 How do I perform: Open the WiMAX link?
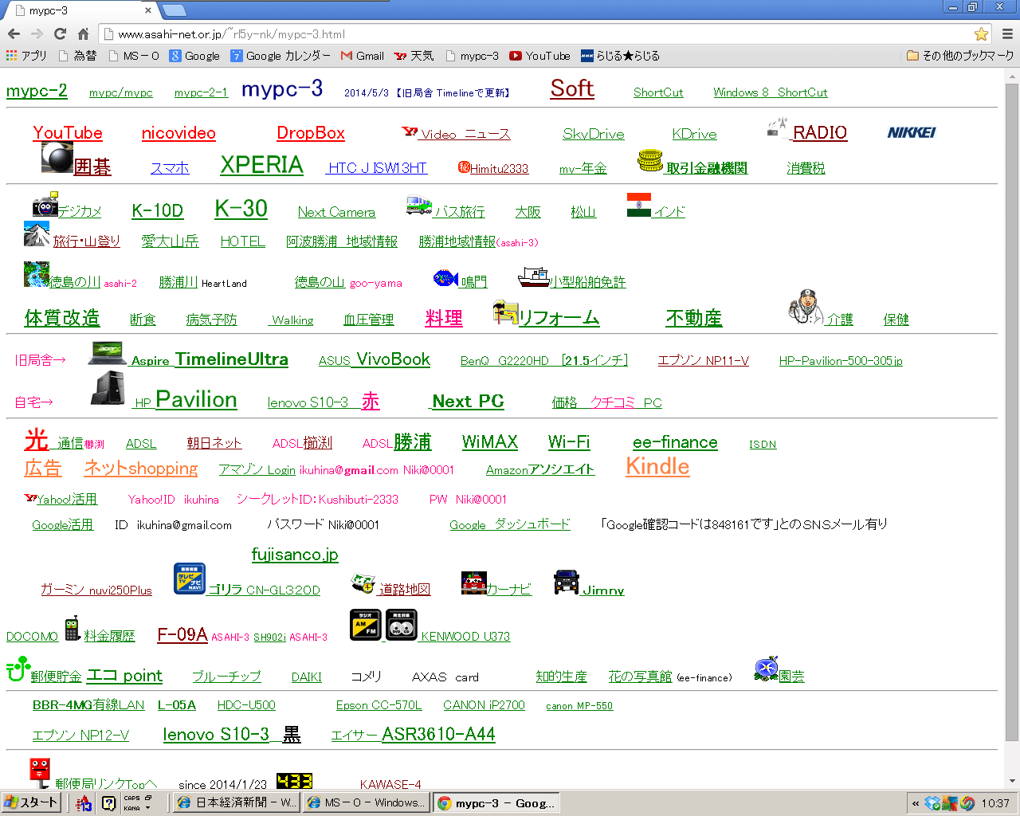pos(490,441)
